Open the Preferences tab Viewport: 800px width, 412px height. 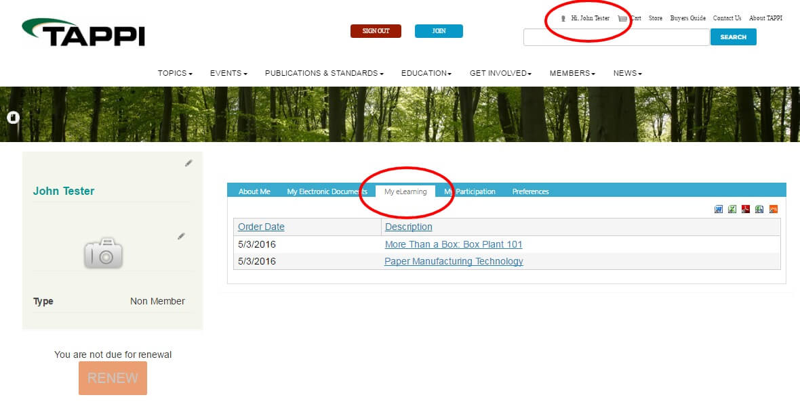tap(530, 191)
